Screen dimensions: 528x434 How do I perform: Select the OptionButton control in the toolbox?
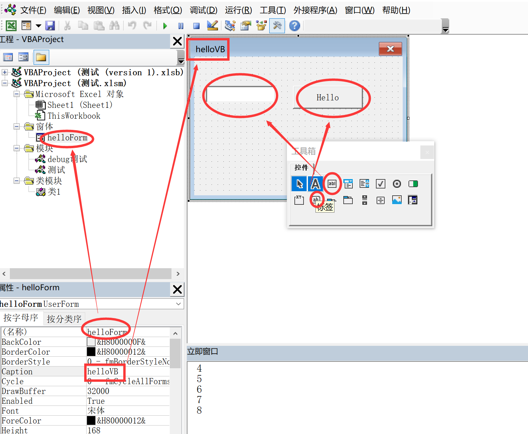coord(397,183)
